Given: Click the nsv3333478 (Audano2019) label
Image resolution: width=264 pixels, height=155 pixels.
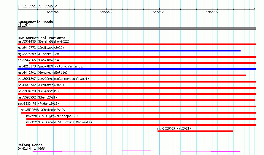Looking at the screenshot, I should (x=39, y=104).
